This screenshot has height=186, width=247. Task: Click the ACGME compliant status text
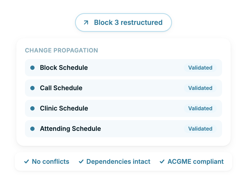pyautogui.click(x=196, y=162)
